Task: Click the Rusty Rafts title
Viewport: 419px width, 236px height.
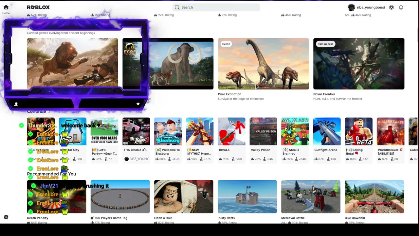Action: [226, 218]
